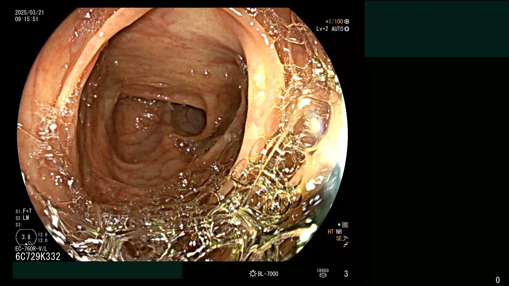Click the asterisk beside the settings icon

click(339, 225)
